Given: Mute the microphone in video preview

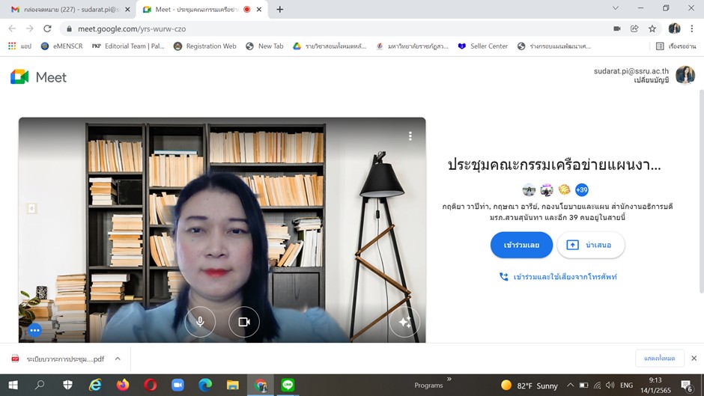Looking at the screenshot, I should pos(200,322).
